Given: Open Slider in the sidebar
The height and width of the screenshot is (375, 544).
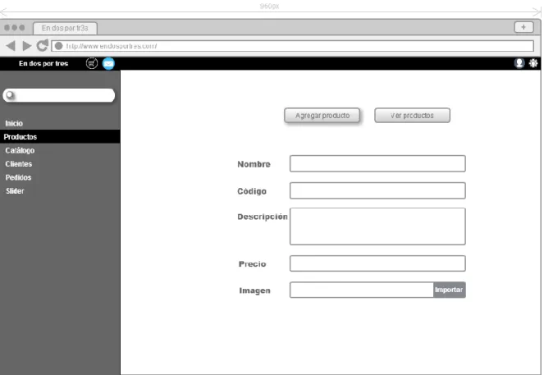Looking at the screenshot, I should tap(15, 191).
